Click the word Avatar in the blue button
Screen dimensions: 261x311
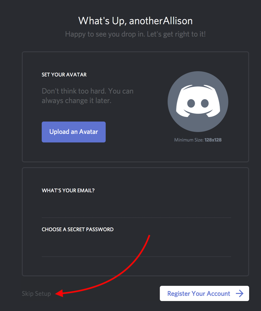click(89, 132)
